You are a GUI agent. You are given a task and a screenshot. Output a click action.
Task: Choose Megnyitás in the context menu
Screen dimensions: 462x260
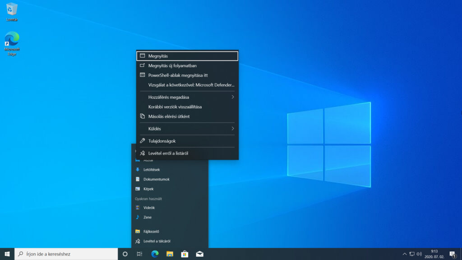187,56
